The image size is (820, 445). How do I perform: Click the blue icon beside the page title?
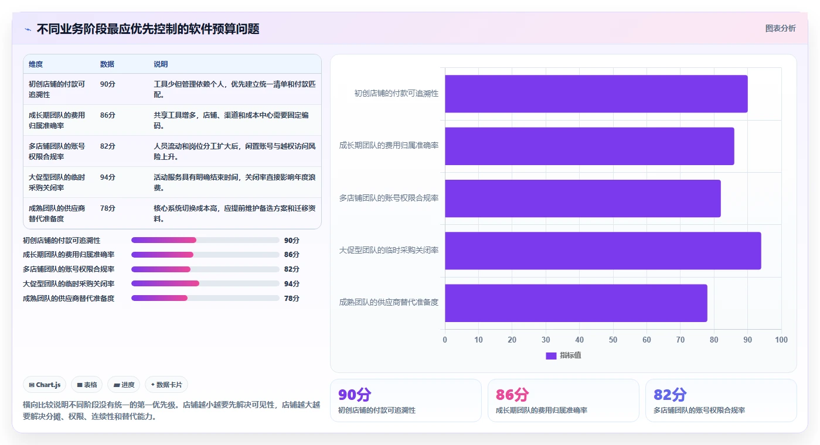pos(28,29)
